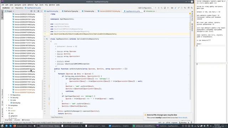Open the Add Configuration dropdown

pos(145,8)
